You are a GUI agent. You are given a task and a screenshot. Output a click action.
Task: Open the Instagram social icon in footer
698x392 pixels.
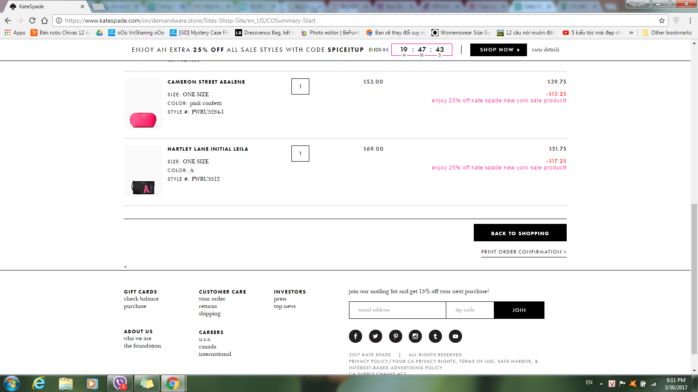coord(415,336)
